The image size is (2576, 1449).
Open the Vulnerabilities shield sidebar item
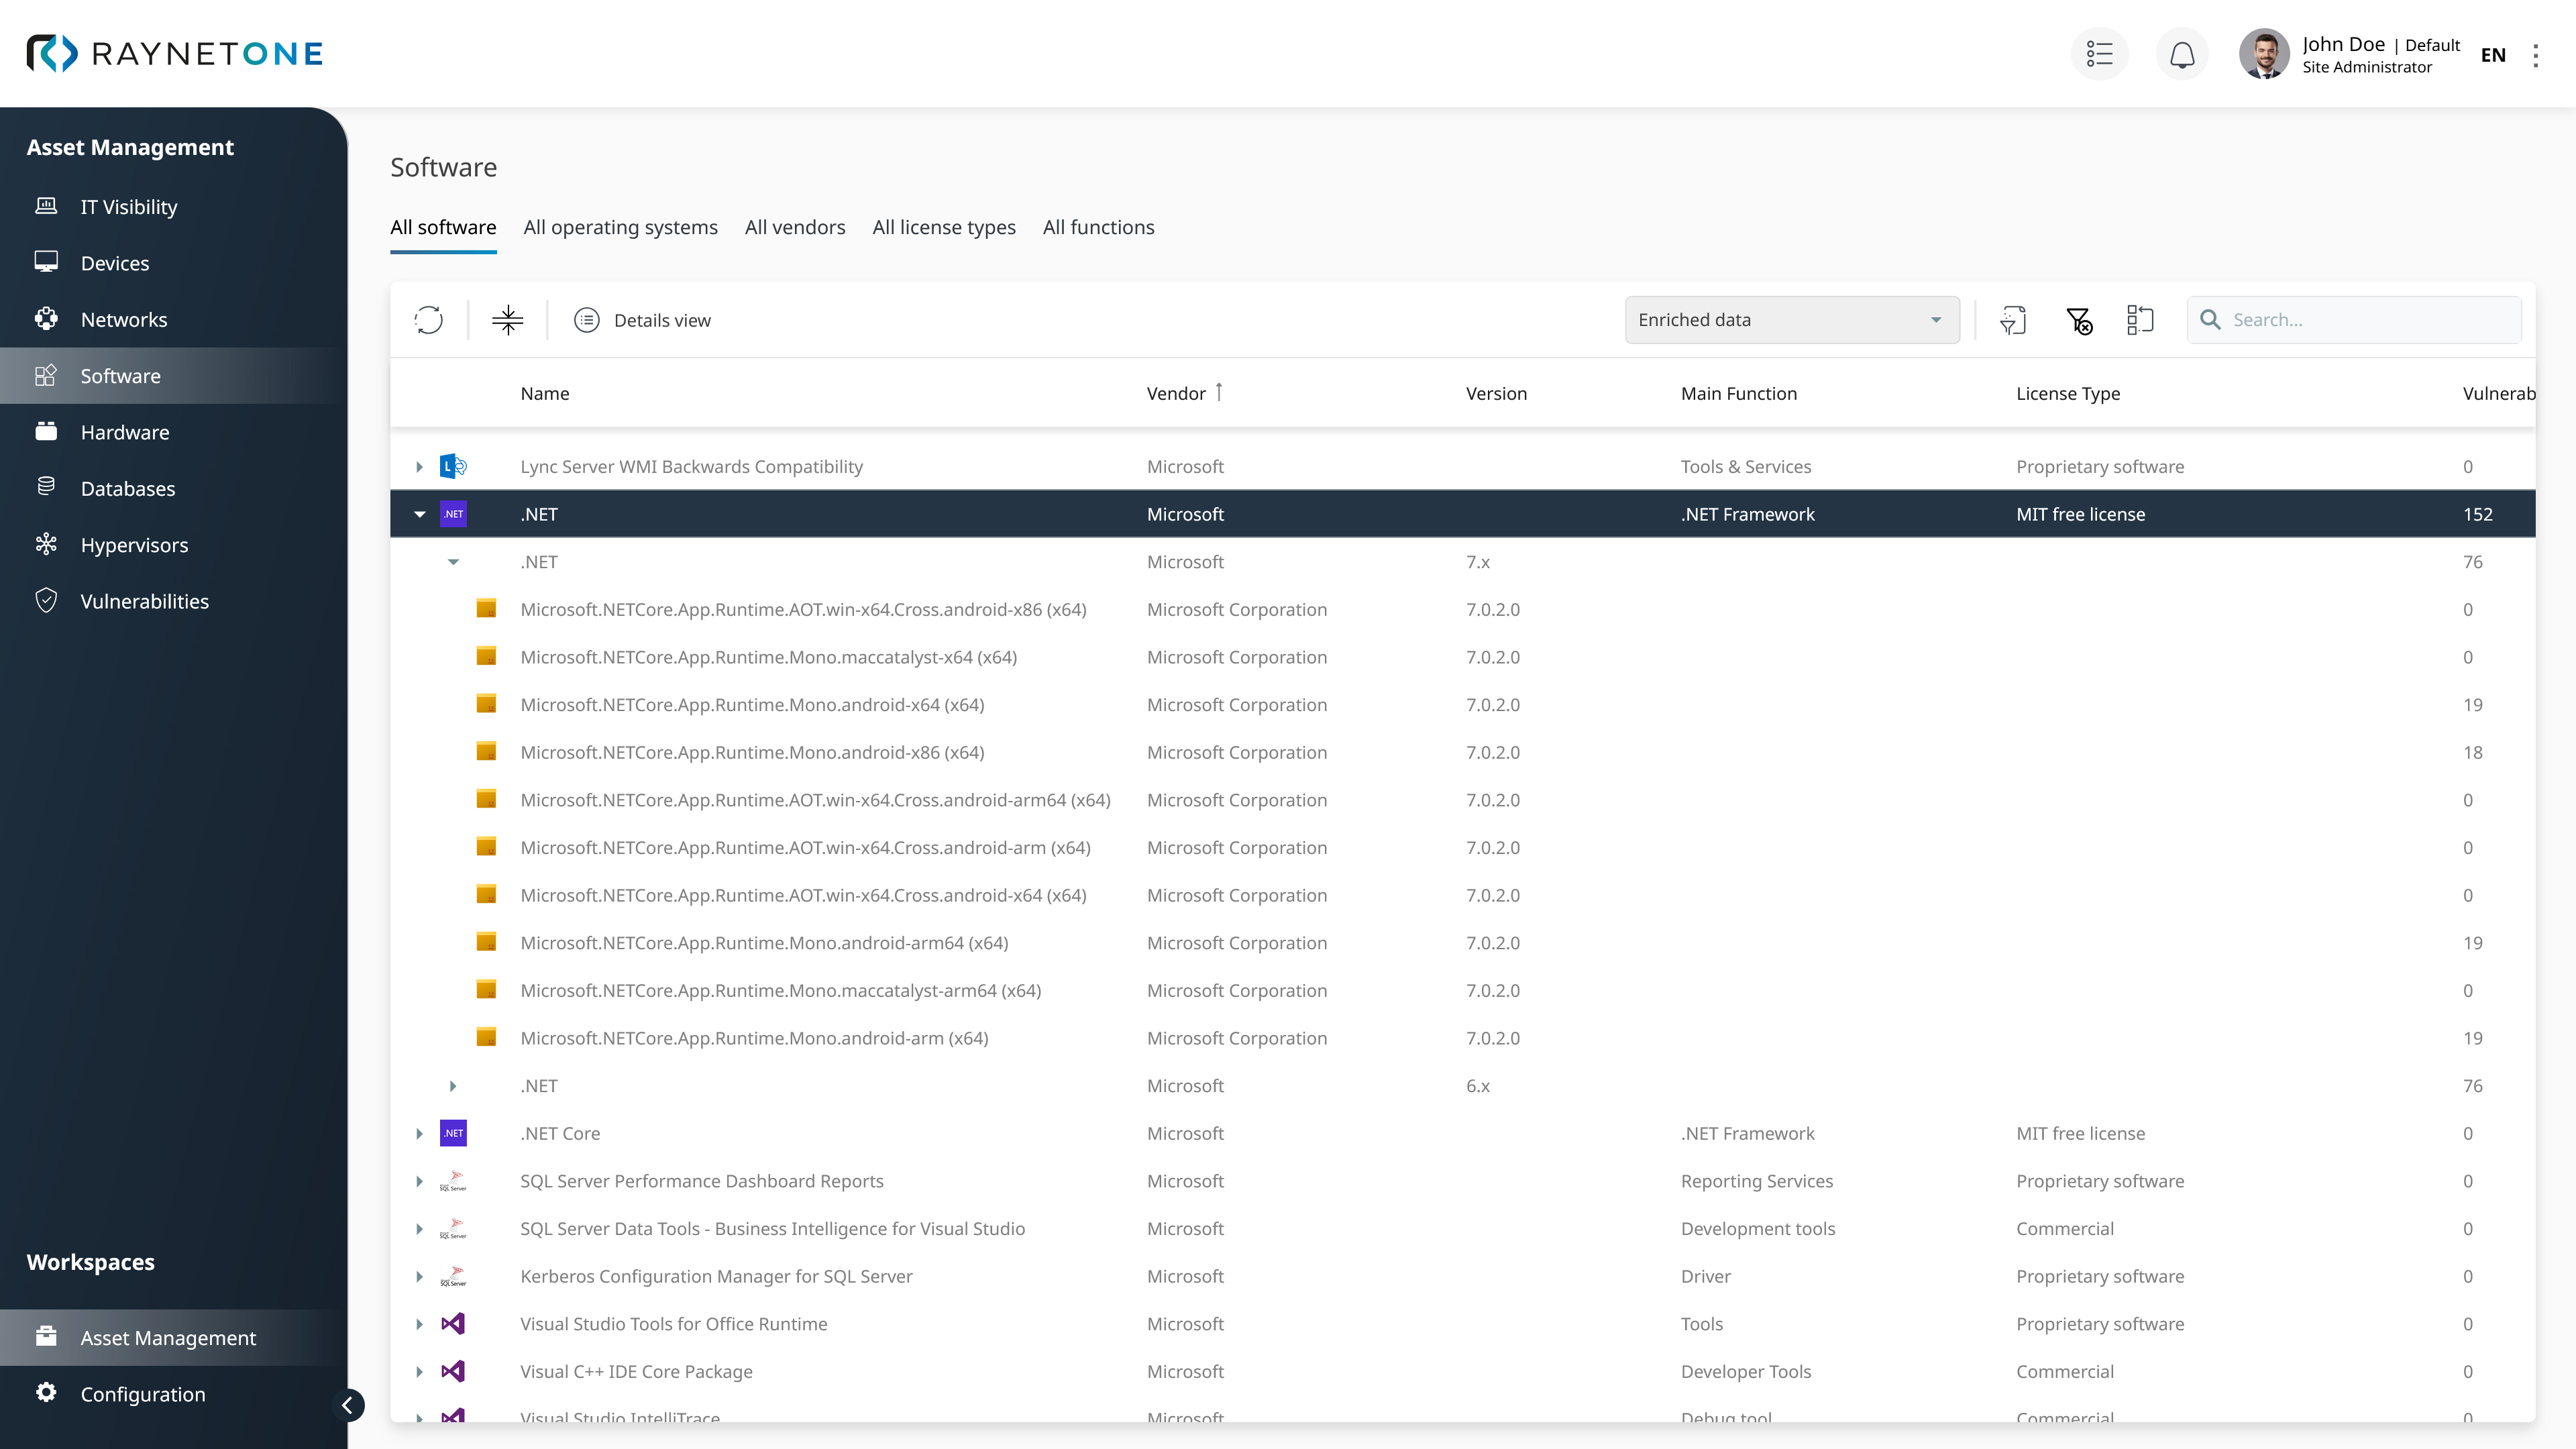pyautogui.click(x=144, y=601)
